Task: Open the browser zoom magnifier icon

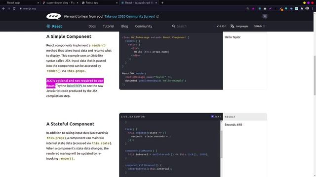Action: (x=248, y=9)
